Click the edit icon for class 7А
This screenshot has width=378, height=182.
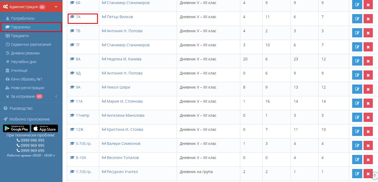pos(357,19)
